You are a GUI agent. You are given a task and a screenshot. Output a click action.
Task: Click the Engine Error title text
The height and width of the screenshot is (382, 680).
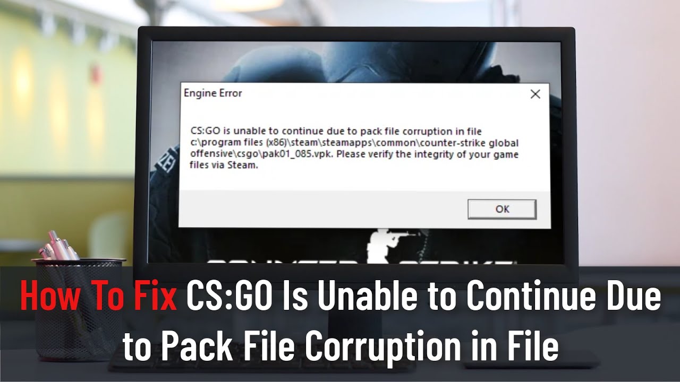click(x=212, y=93)
